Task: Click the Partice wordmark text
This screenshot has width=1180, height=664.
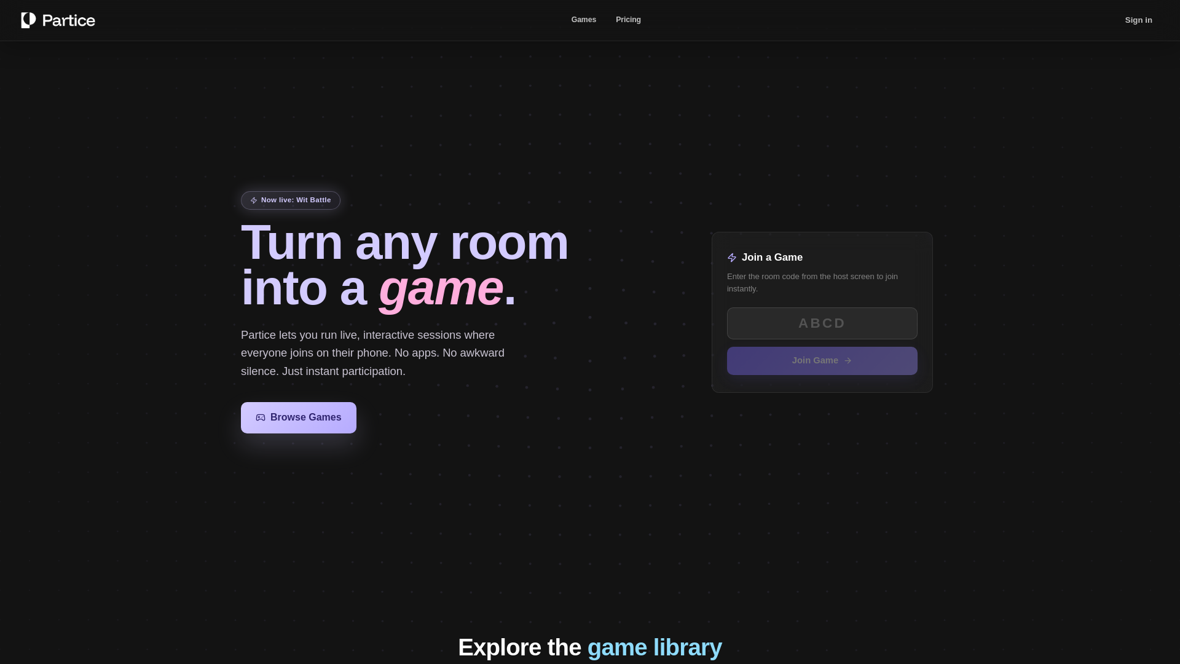Action: 69,20
